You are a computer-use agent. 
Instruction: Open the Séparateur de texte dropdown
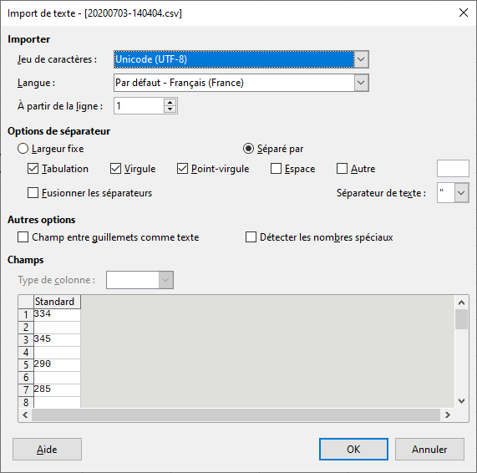461,193
